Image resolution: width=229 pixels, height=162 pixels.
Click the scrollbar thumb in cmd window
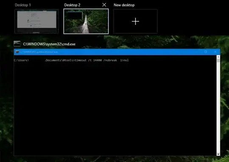click(x=218, y=60)
